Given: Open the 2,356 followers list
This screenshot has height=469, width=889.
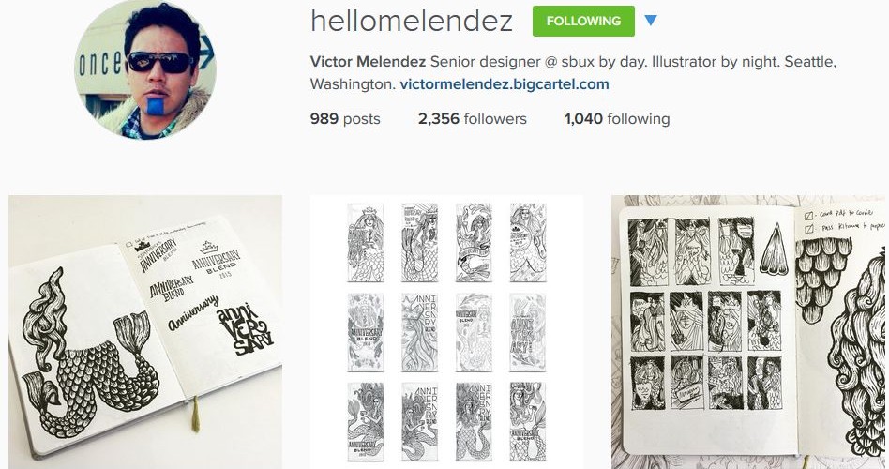Looking at the screenshot, I should (x=473, y=119).
